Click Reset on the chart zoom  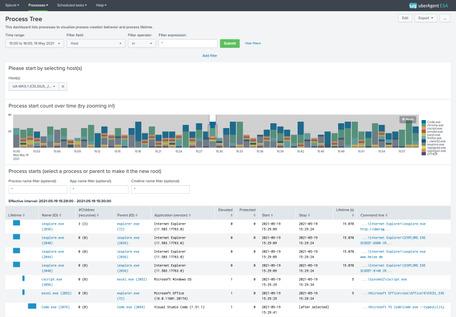[x=407, y=119]
